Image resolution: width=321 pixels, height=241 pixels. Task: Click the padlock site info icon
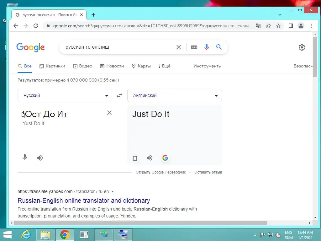(48, 26)
